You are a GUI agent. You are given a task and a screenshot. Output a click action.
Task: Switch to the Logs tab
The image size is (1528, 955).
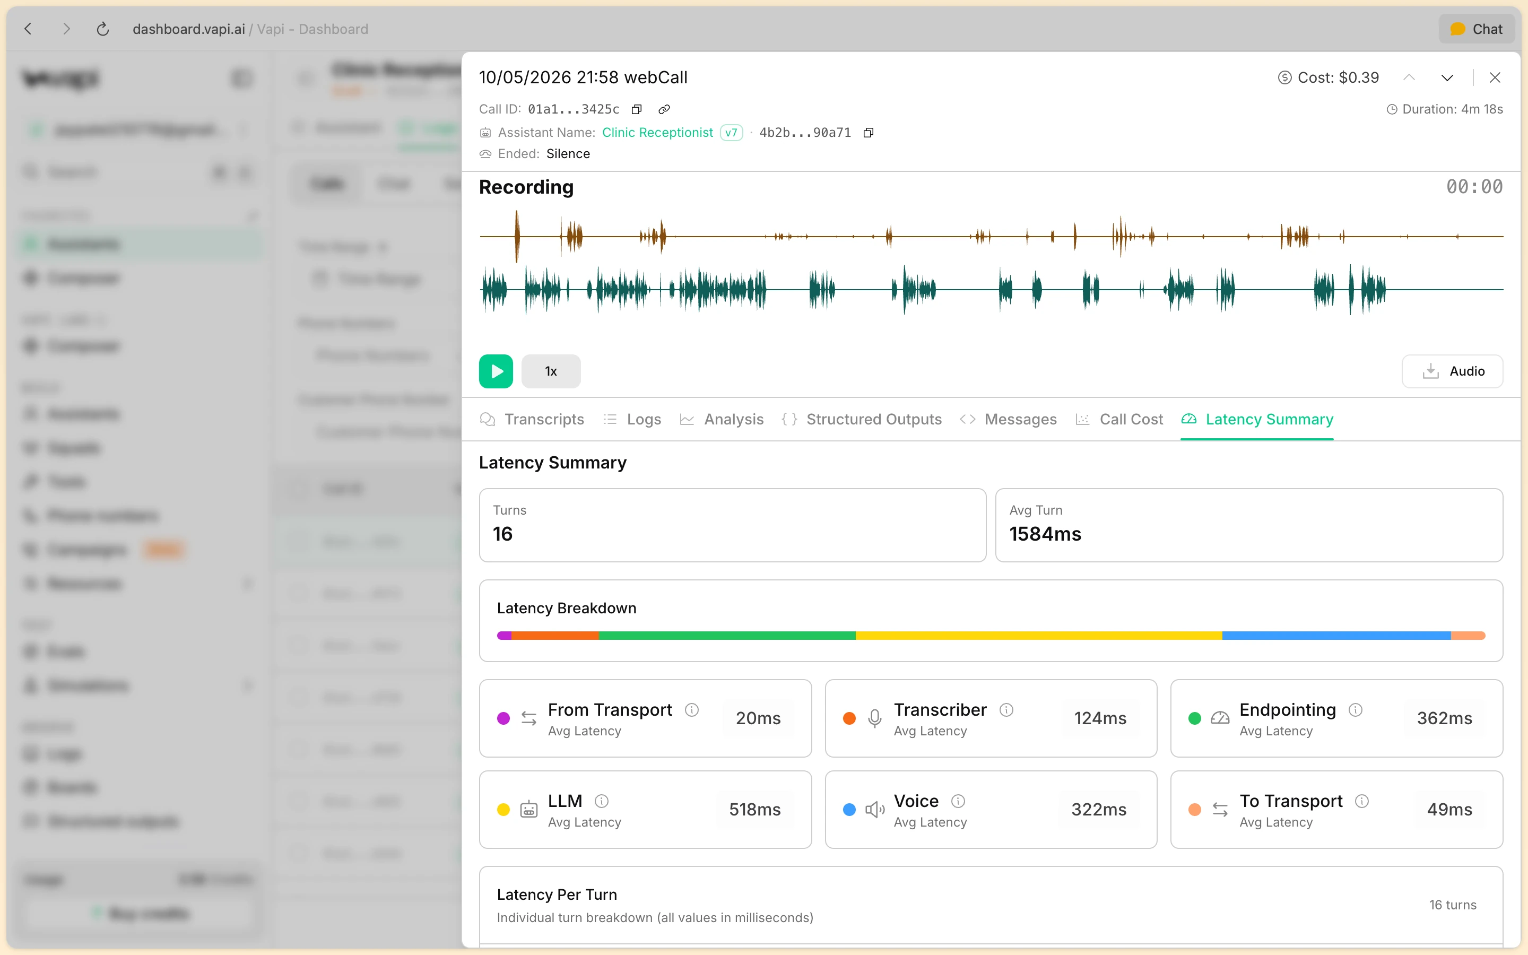click(x=632, y=419)
